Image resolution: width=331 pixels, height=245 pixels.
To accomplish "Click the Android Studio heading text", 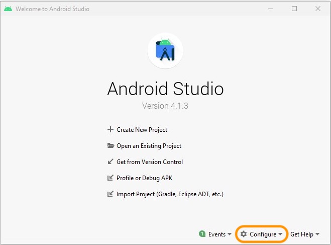I will click(165, 89).
